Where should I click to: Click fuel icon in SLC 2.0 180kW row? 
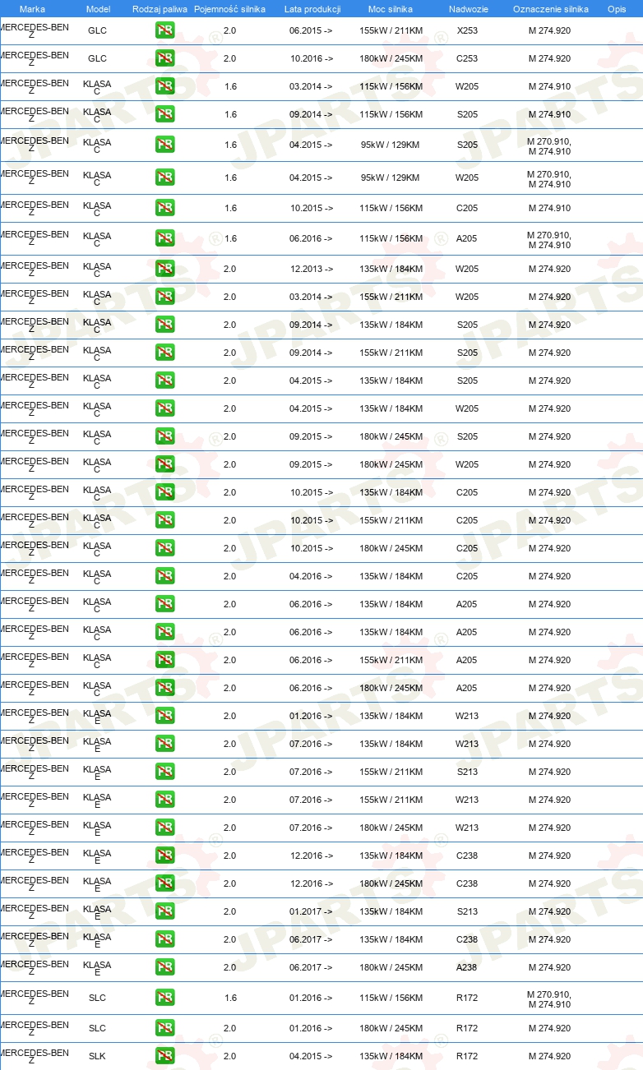pyautogui.click(x=164, y=1029)
